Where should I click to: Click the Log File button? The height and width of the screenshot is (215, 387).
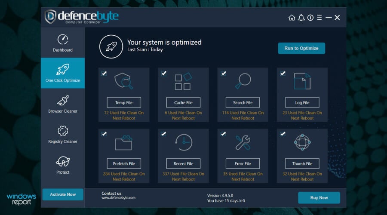302,102
